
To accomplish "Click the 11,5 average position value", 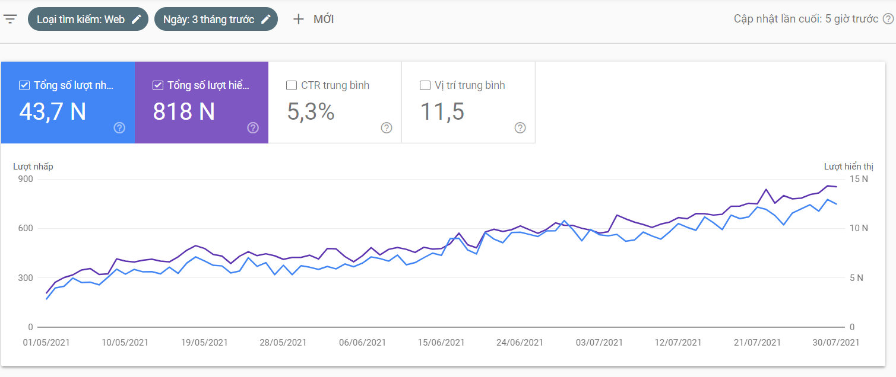I will [442, 111].
